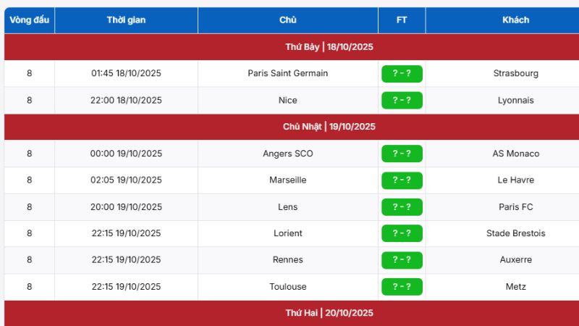This screenshot has height=326, width=579.
Task: Select the Toulouse vs Metz score badge
Action: coord(402,286)
